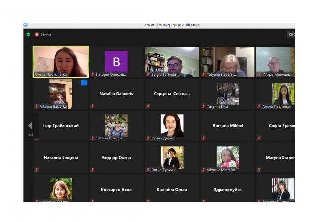315x222 pixels.
Task: Select Vitalina Babenko video tile
Action: 61,94
